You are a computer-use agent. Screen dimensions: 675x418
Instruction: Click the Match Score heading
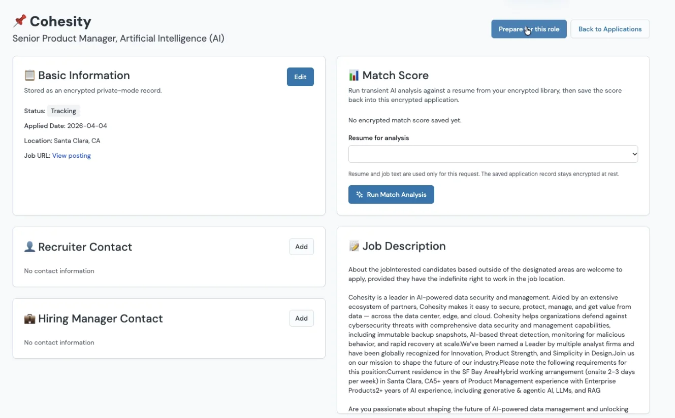pos(396,76)
